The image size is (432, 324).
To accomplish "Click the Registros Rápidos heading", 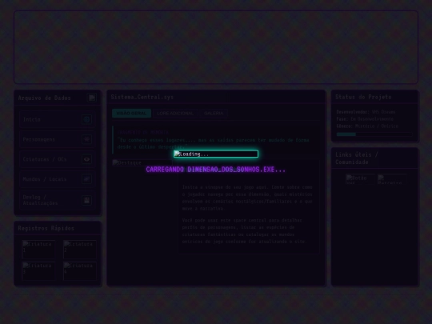I will tap(46, 228).
